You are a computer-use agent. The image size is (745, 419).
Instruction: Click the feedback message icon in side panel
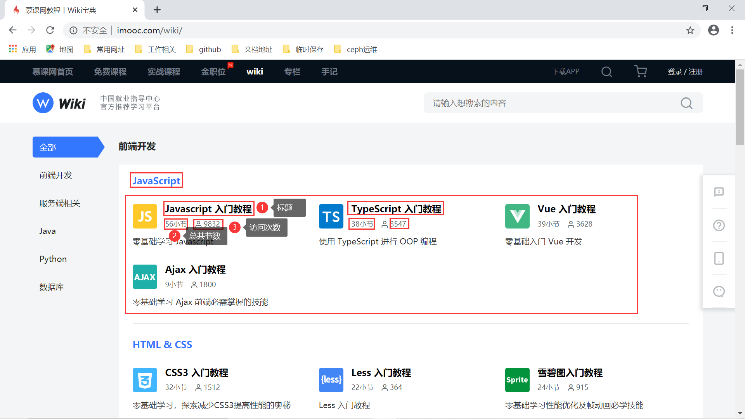[x=719, y=192]
